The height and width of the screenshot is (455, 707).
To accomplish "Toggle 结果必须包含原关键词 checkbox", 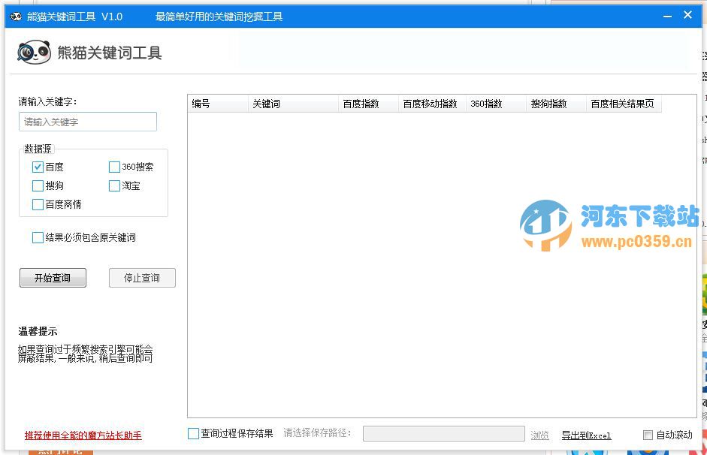I will [x=38, y=237].
